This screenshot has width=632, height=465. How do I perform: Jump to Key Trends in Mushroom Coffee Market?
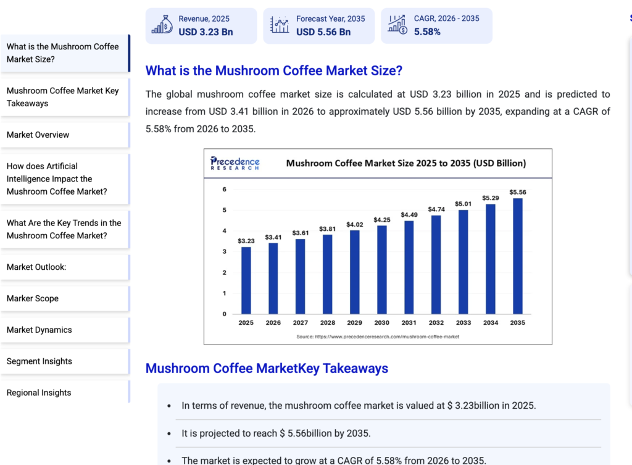[64, 229]
